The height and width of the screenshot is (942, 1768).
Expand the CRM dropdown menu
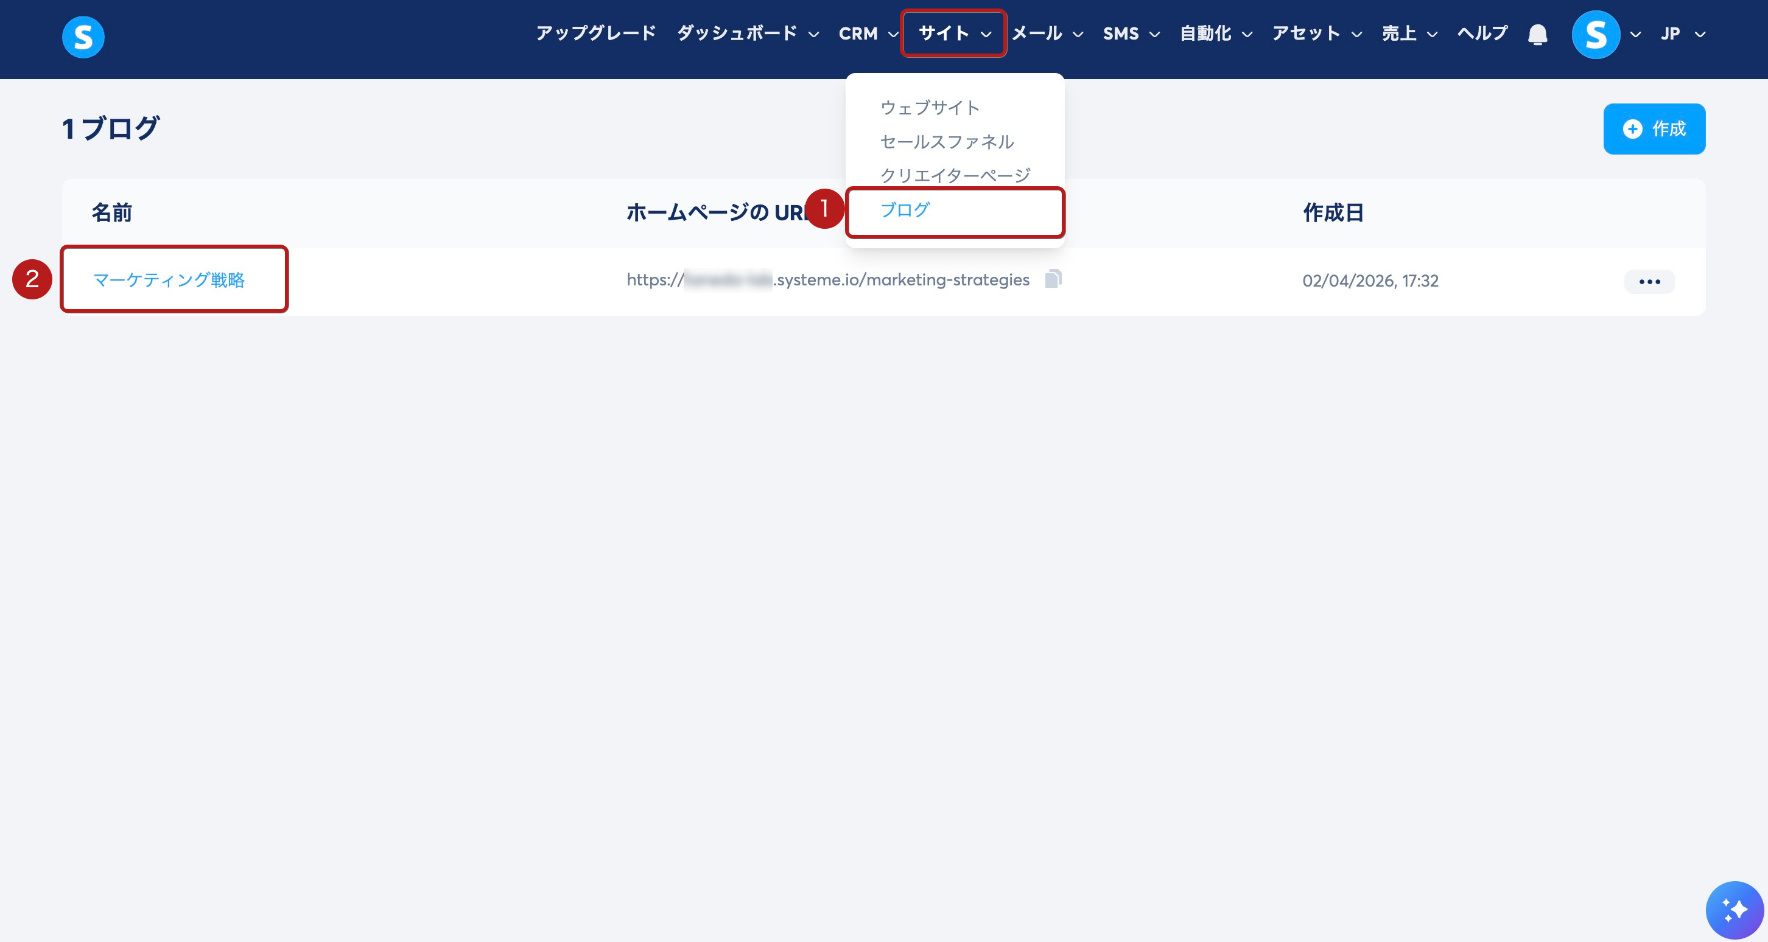pos(868,33)
